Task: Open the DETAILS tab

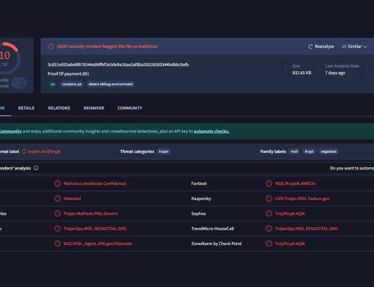Action: click(26, 108)
